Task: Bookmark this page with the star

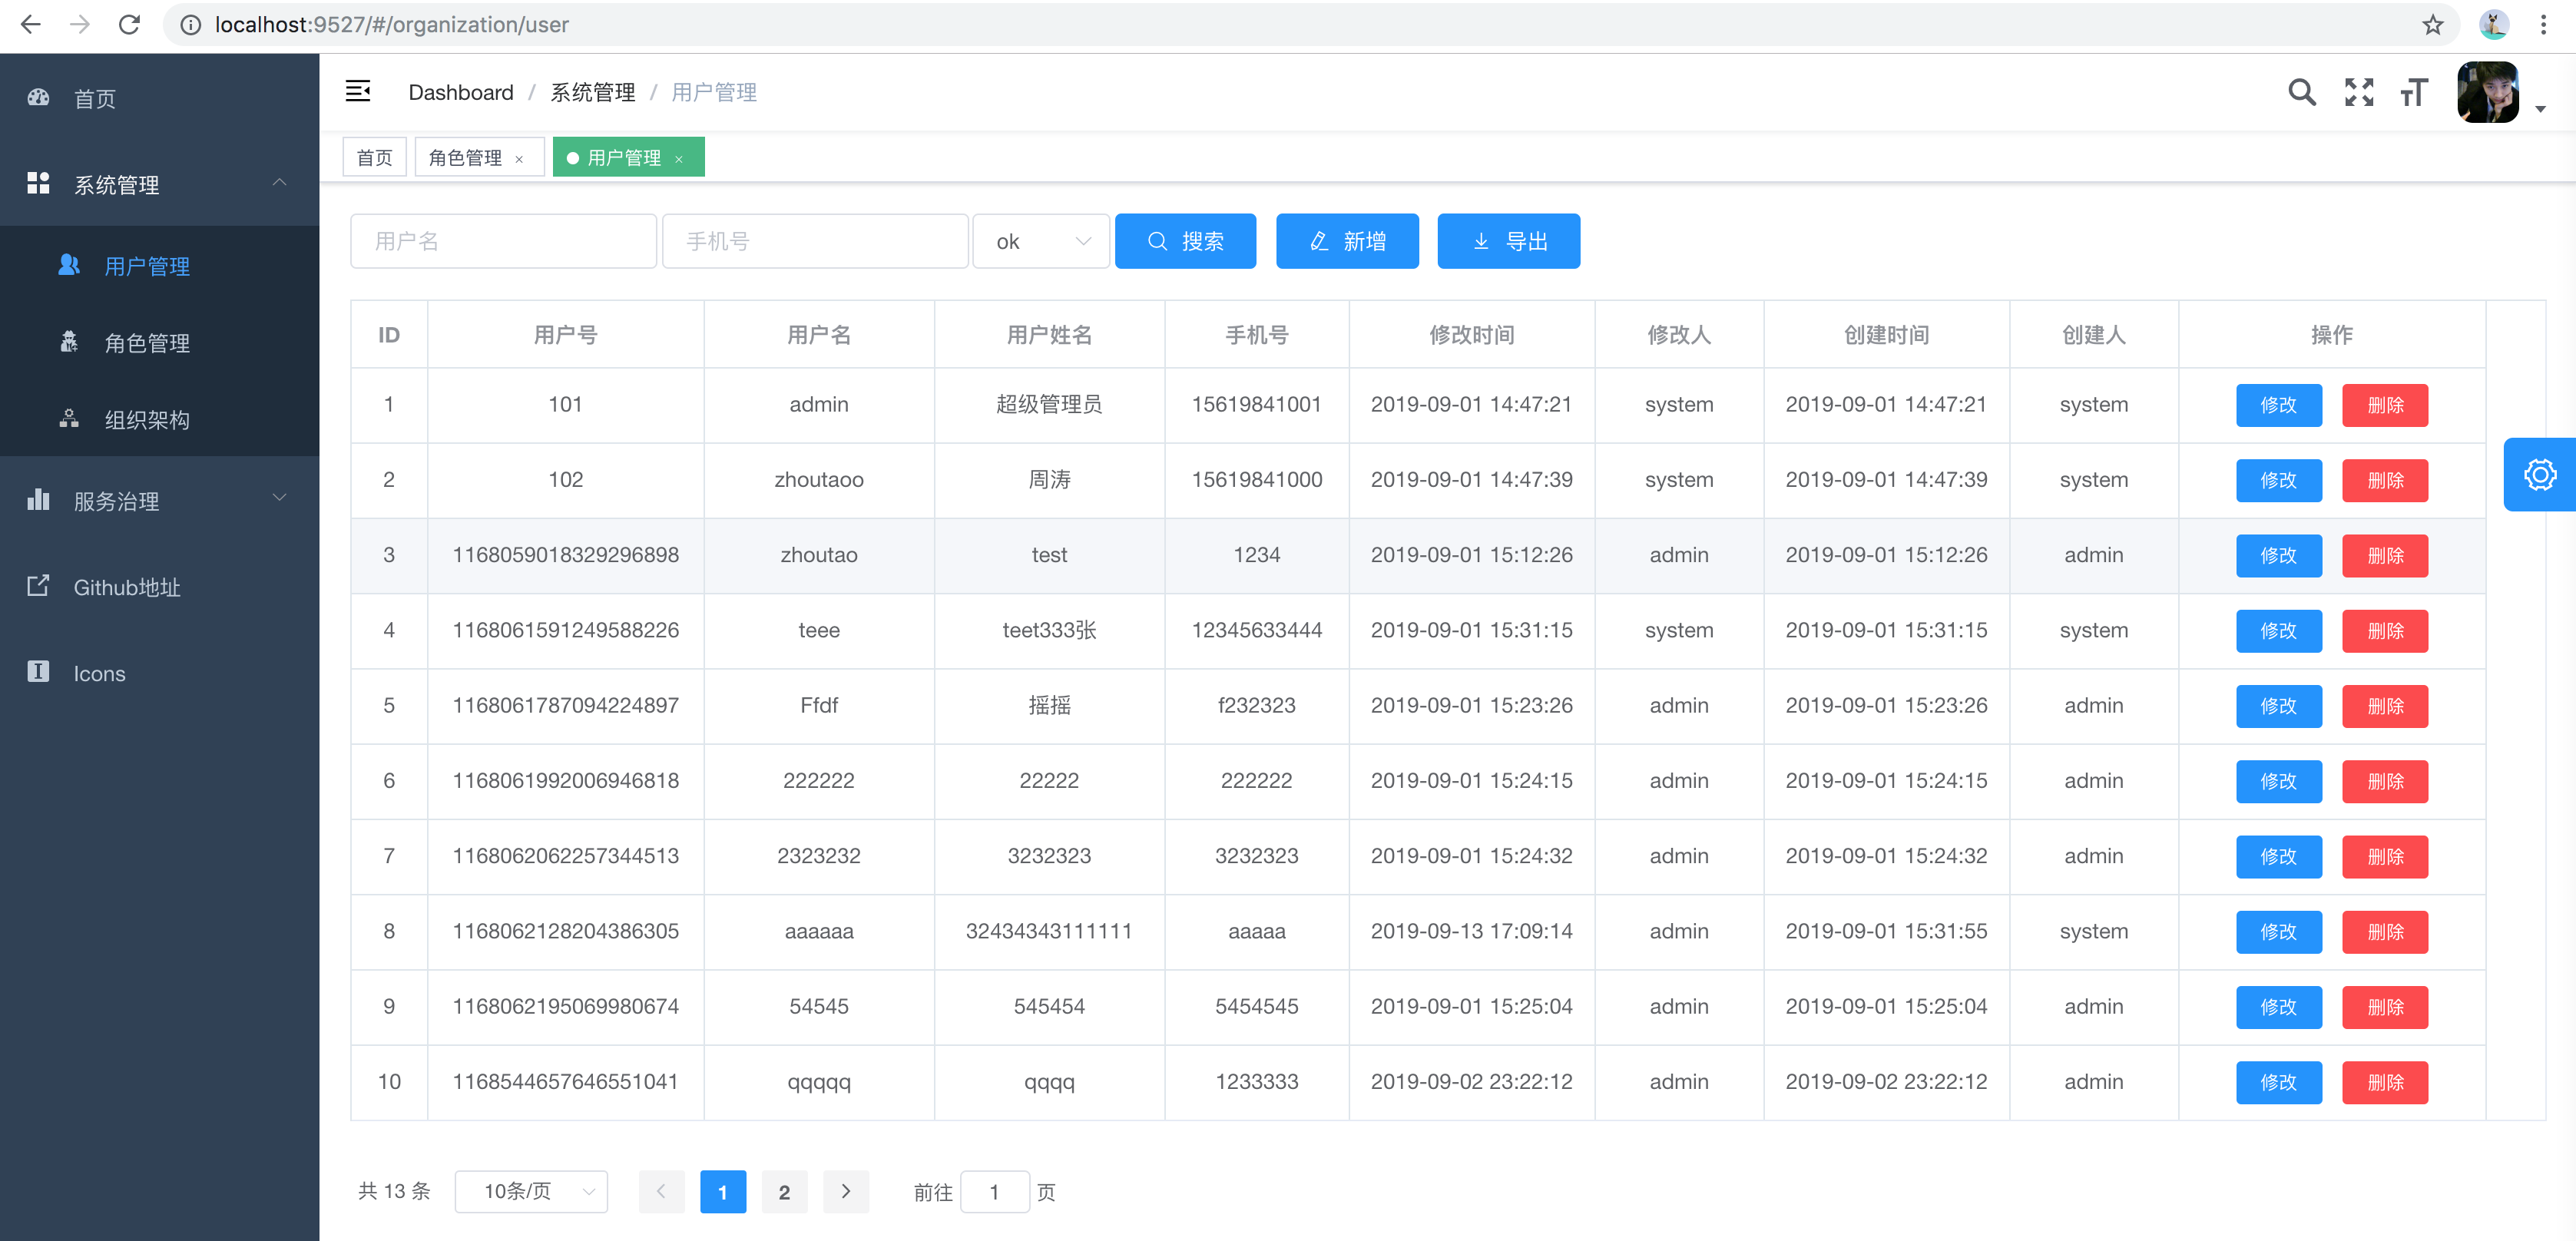Action: (2433, 25)
